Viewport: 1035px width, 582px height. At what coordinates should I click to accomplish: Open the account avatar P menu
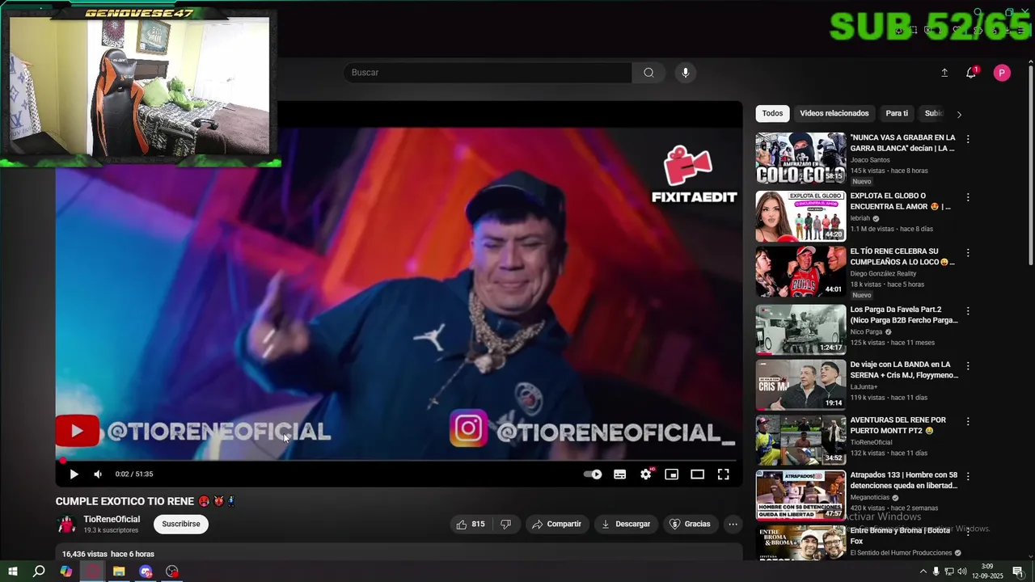(x=1002, y=73)
